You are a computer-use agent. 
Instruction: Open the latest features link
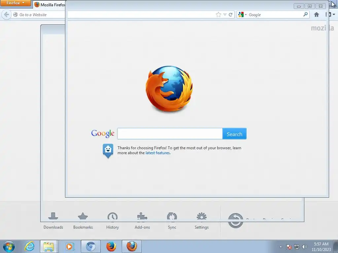point(157,153)
